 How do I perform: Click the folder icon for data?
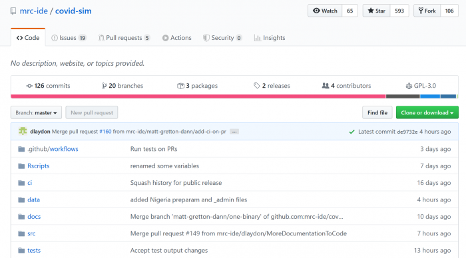tap(21, 199)
